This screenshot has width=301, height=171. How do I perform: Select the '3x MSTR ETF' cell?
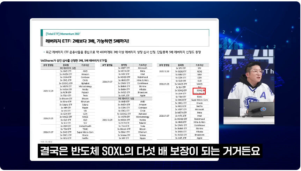66,87
